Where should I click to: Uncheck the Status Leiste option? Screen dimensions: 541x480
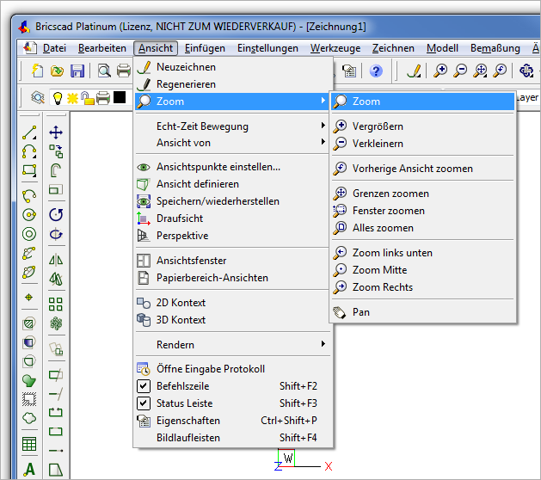click(144, 403)
